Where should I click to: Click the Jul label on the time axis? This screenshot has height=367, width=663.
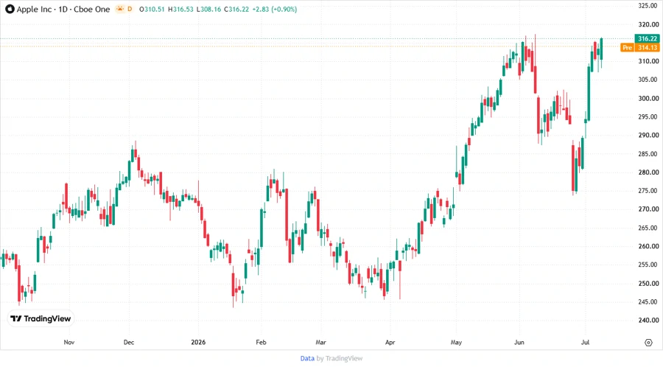tap(585, 342)
